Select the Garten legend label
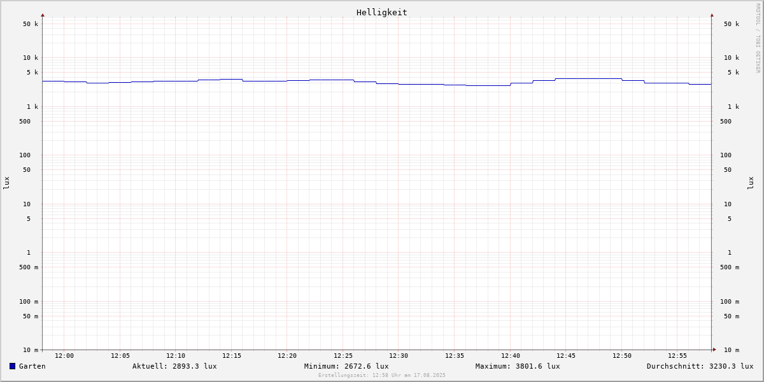Viewport: 764px width, 382px height. [x=32, y=366]
